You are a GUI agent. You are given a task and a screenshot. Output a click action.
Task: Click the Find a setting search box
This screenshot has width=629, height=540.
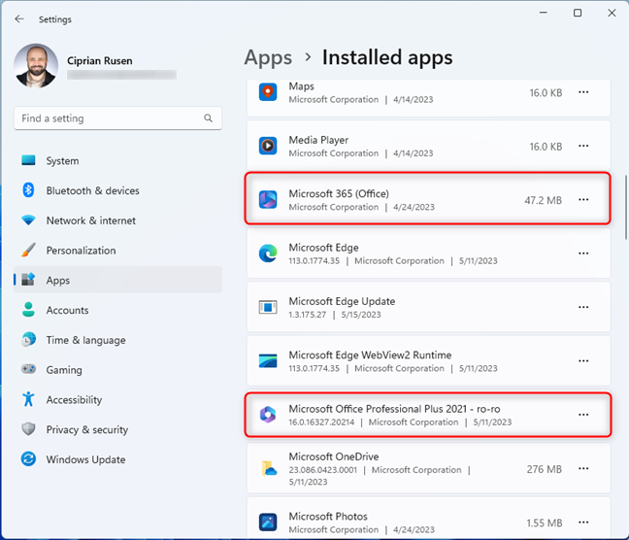118,118
